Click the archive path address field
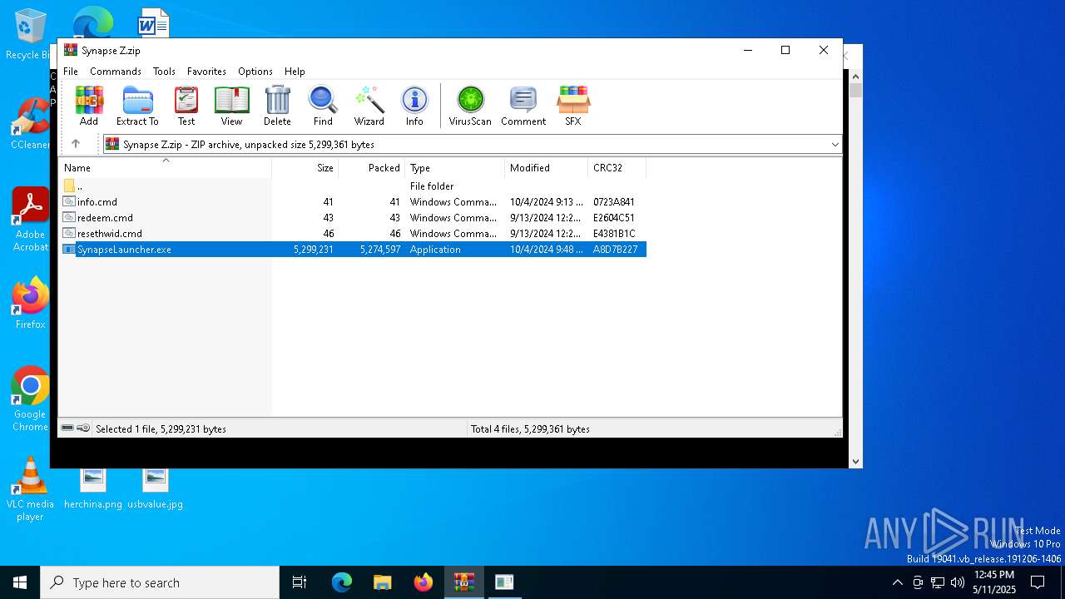This screenshot has width=1065, height=599. [472, 144]
